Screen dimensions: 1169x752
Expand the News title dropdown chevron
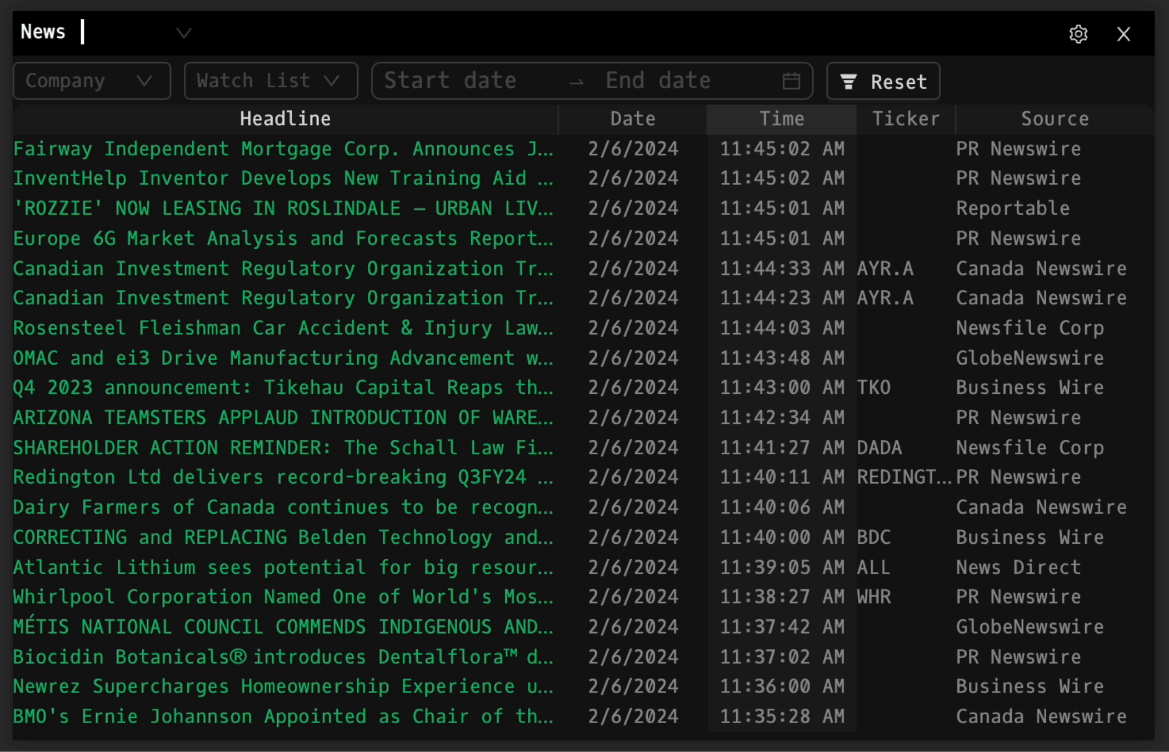[183, 33]
